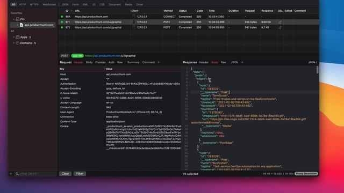Filter traffic by HTTPS protocol

[34, 4]
